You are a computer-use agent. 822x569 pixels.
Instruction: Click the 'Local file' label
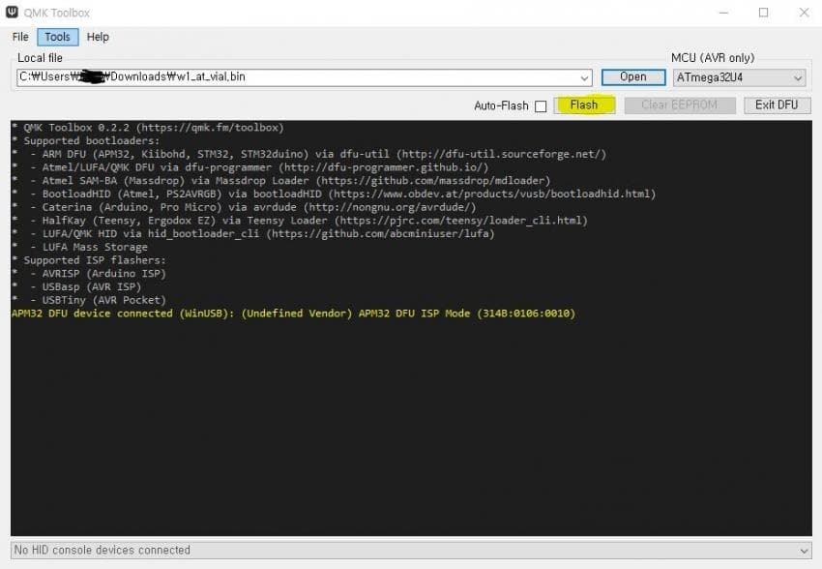40,58
